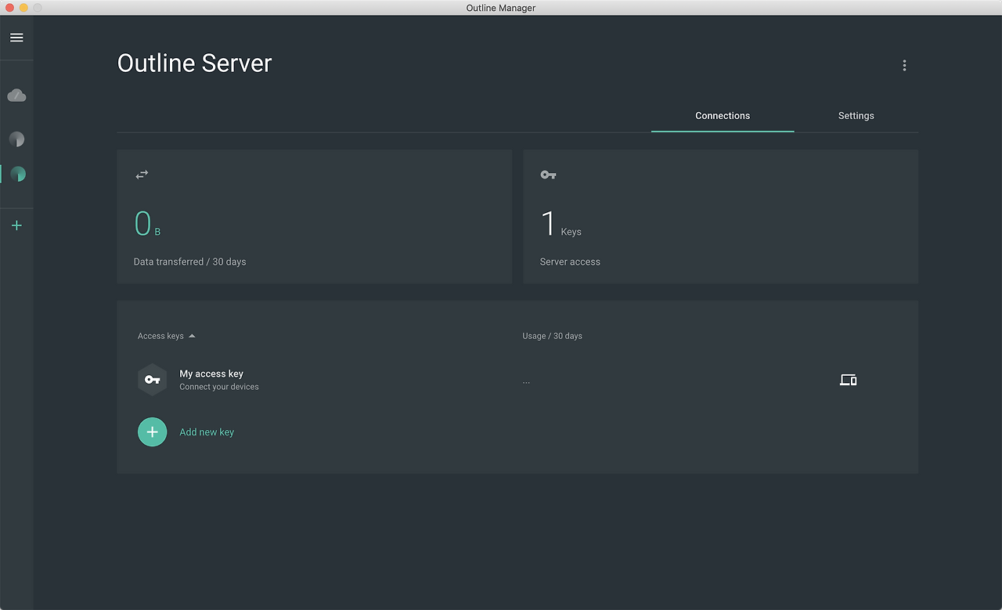Click the Connect your devices subtitle
Viewport: 1002px width, 610px height.
click(219, 387)
